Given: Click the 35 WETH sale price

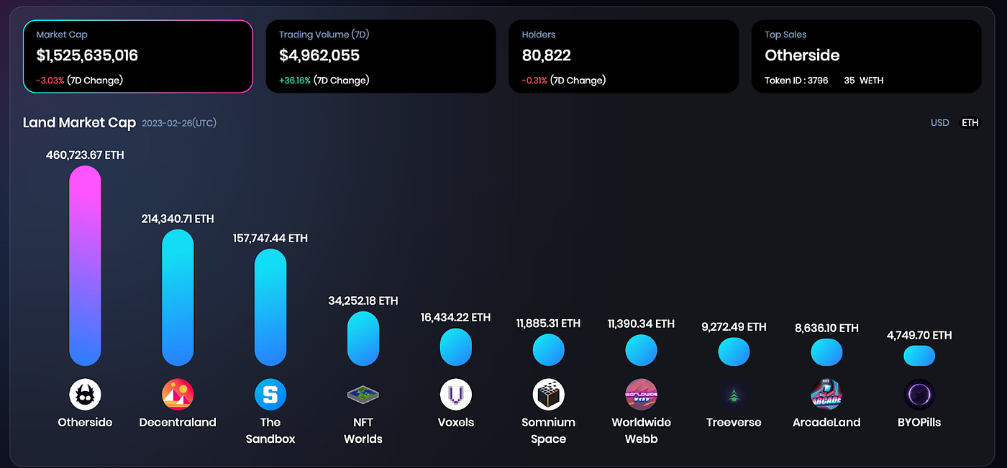Looking at the screenshot, I should 863,81.
